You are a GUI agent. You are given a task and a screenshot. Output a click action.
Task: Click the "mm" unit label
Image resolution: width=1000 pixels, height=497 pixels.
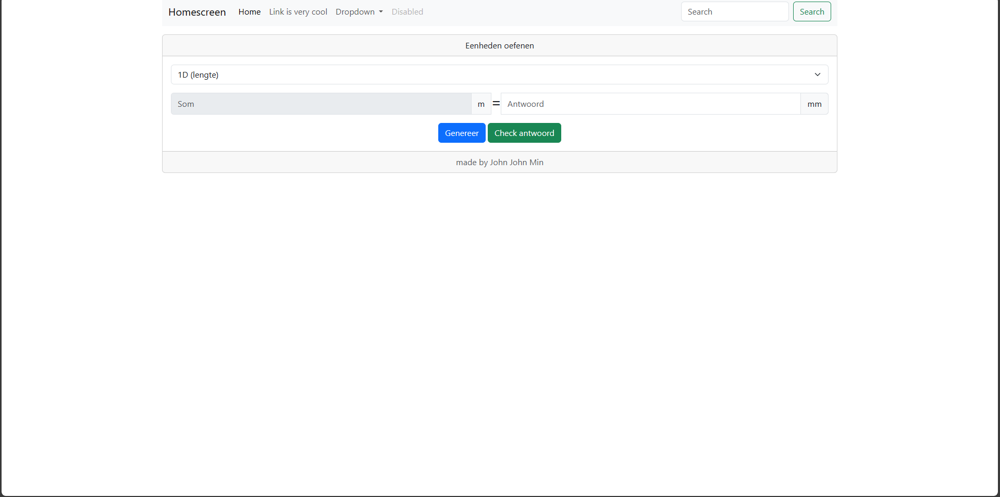click(x=814, y=104)
